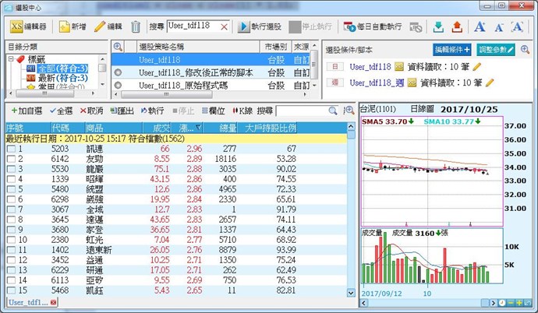Image resolution: width=538 pixels, height=313 pixels.
Task: Tick checkbox for row 4 昭輝
Action: (11, 179)
